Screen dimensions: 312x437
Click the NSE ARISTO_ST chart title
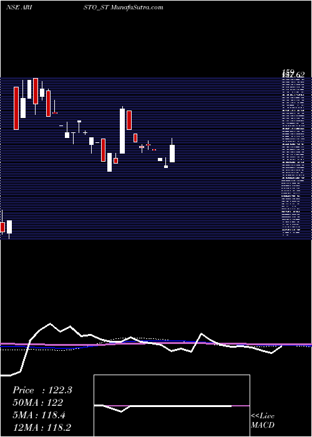click(57, 7)
